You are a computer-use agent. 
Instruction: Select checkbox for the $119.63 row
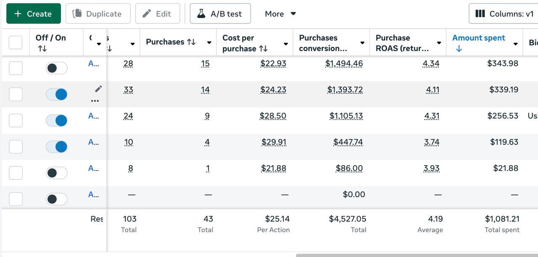pos(16,146)
